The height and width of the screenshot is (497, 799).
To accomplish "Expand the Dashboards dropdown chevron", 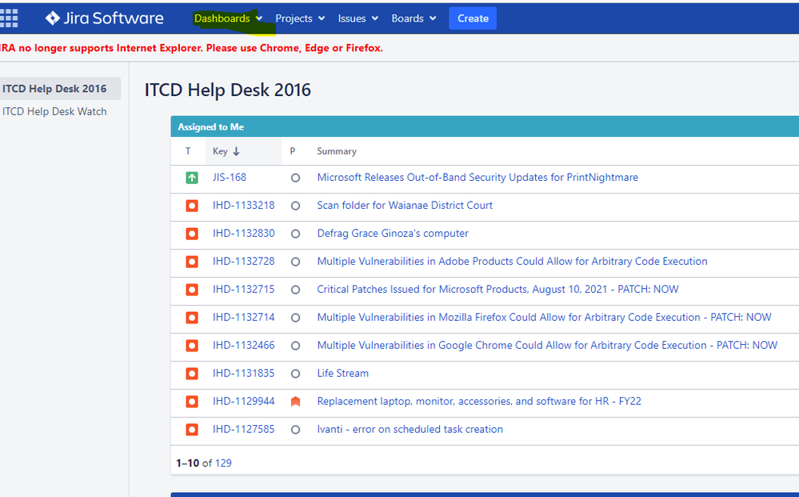I will tap(259, 18).
